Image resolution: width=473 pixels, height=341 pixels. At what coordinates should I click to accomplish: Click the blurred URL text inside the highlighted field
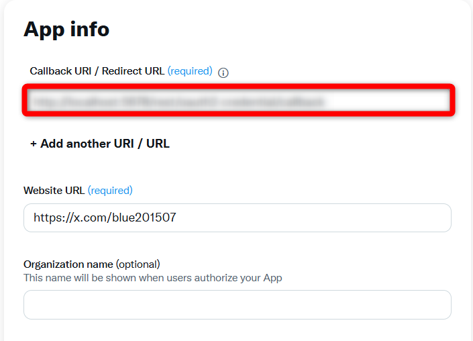pyautogui.click(x=178, y=102)
